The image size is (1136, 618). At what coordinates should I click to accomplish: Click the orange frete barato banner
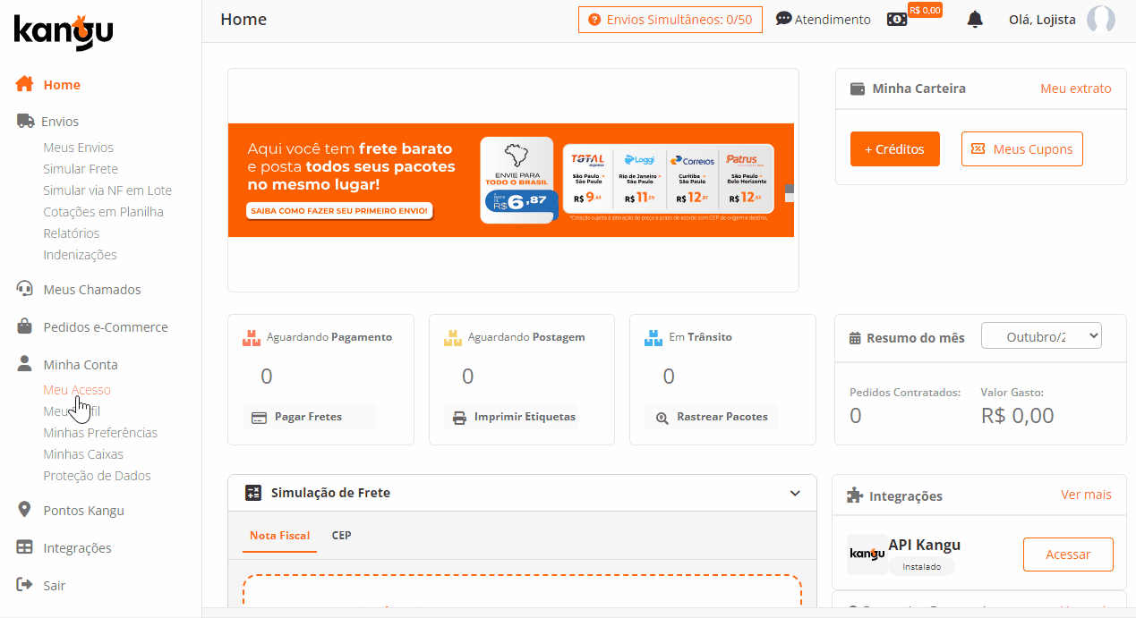(x=511, y=180)
